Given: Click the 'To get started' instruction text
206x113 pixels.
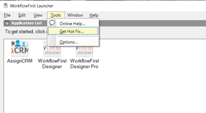Looking at the screenshot, I should pos(26,32).
